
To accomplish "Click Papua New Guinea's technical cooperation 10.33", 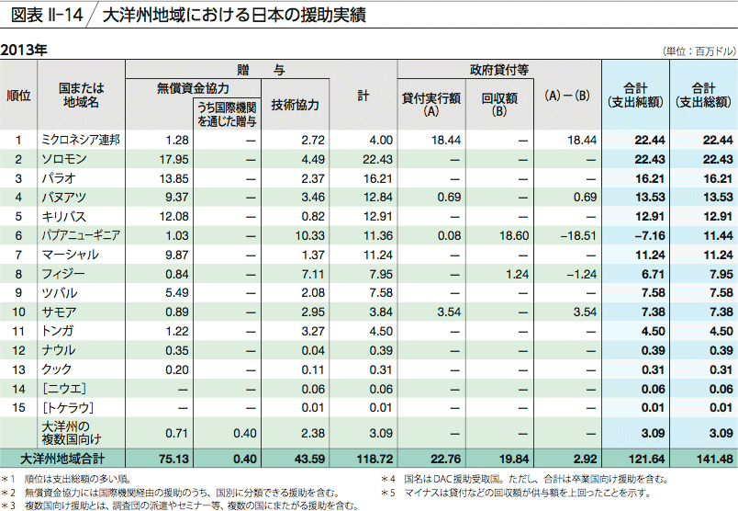I will [310, 235].
